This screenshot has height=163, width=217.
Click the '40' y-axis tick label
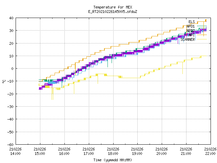coord(11,18)
